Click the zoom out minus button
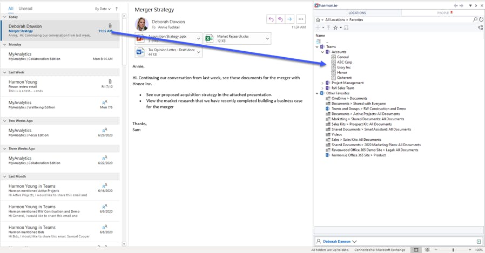Image resolution: width=485 pixels, height=253 pixels. click(436, 250)
